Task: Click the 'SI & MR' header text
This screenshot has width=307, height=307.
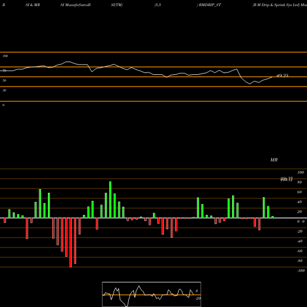Action: pyautogui.click(x=33, y=5)
